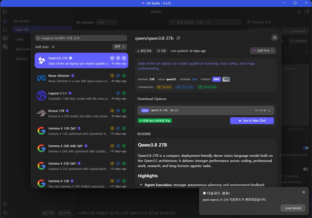Screen dimensions: 312x218
Task: Collapse the top section chevron in right panel
Action: point(307,52)
